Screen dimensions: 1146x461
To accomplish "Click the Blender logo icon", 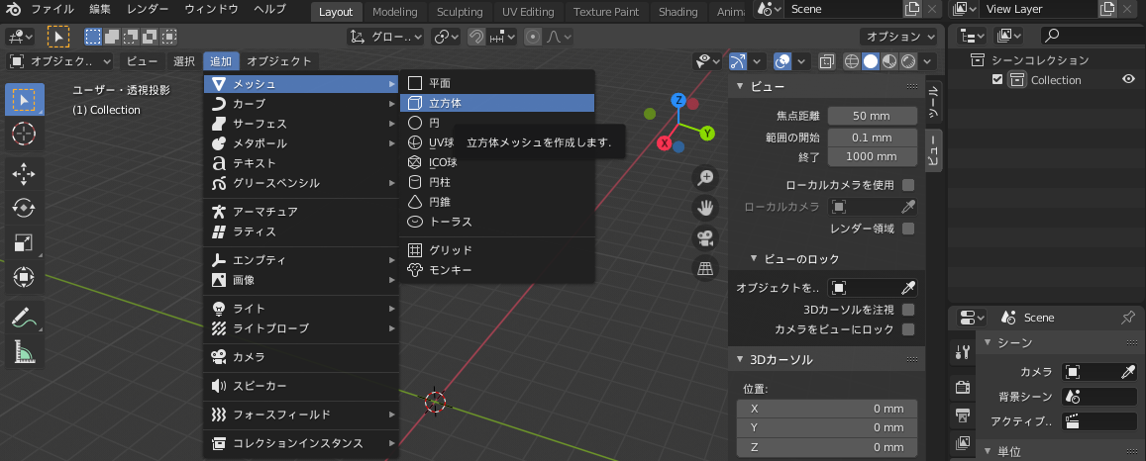I will [x=14, y=10].
